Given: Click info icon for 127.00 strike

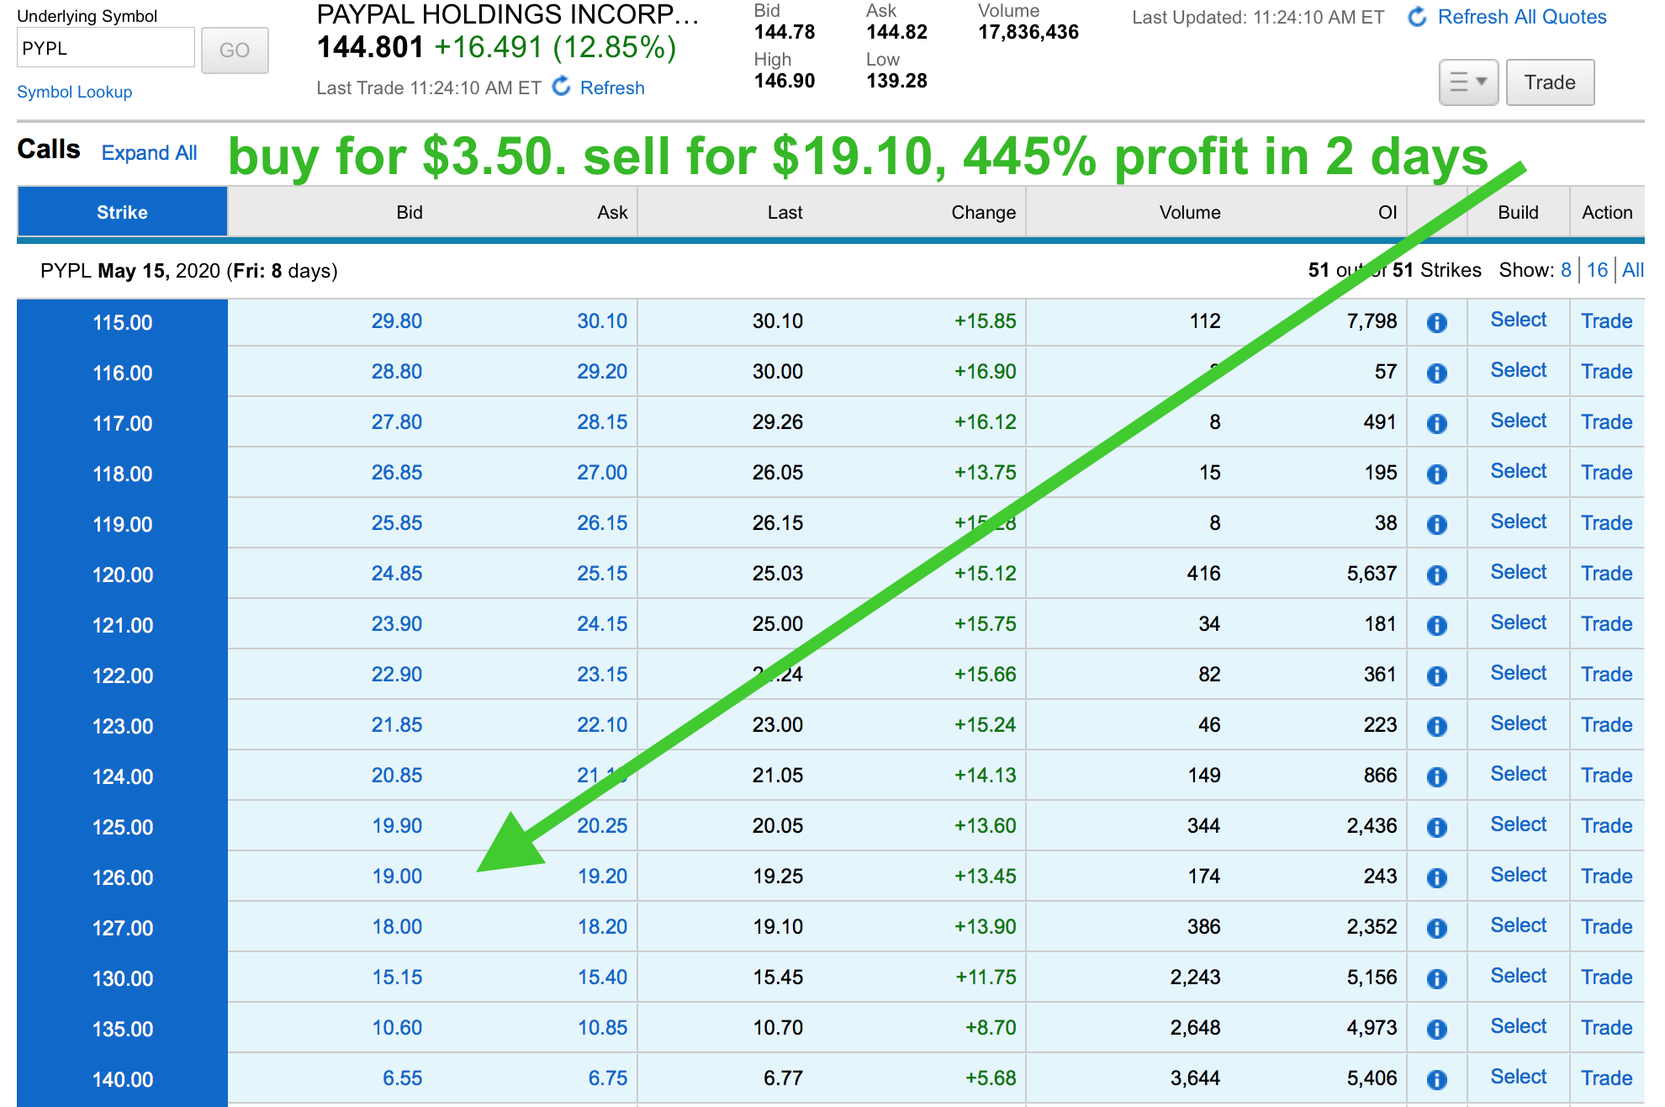Looking at the screenshot, I should [x=1437, y=928].
